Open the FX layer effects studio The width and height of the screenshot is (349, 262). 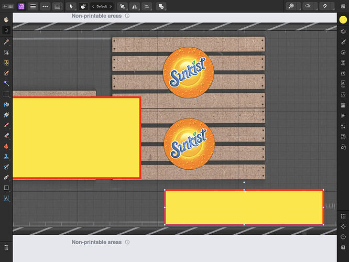[343, 73]
